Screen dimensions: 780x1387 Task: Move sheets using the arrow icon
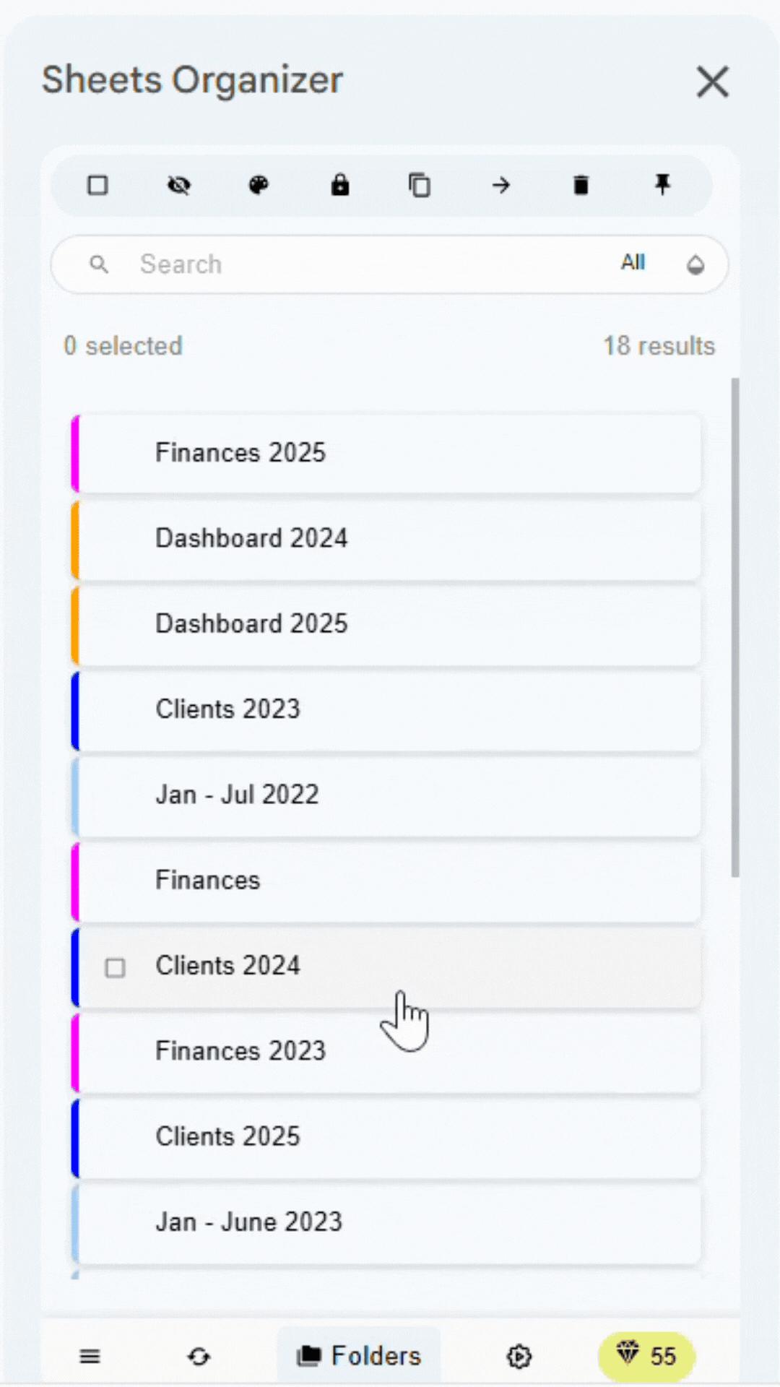click(500, 186)
